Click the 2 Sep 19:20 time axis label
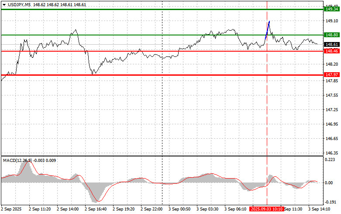 click(124, 209)
